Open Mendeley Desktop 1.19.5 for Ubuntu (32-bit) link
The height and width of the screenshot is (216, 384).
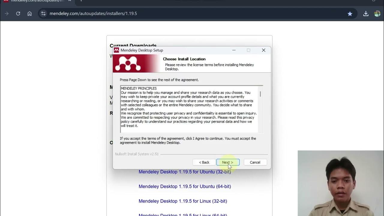click(185, 172)
